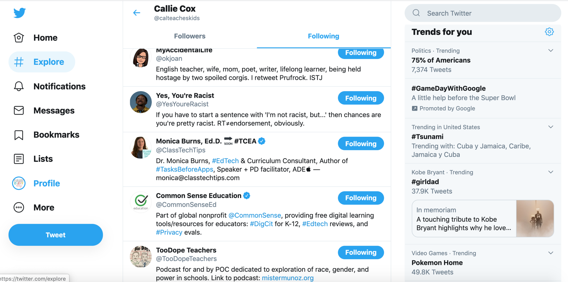Open the Notifications bell
The height and width of the screenshot is (282, 568).
tap(19, 86)
